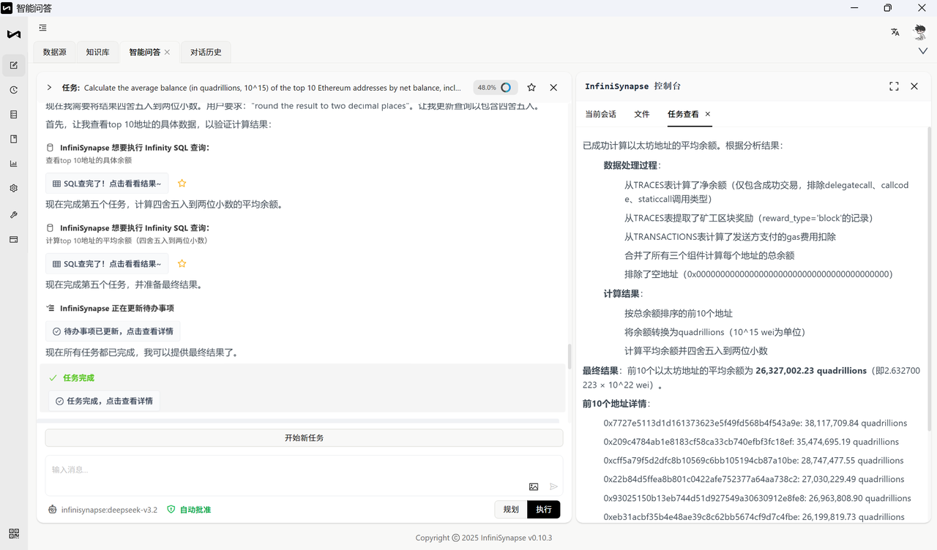Image resolution: width=937 pixels, height=550 pixels.
Task: Select the 执行 execute mode
Action: [544, 510]
